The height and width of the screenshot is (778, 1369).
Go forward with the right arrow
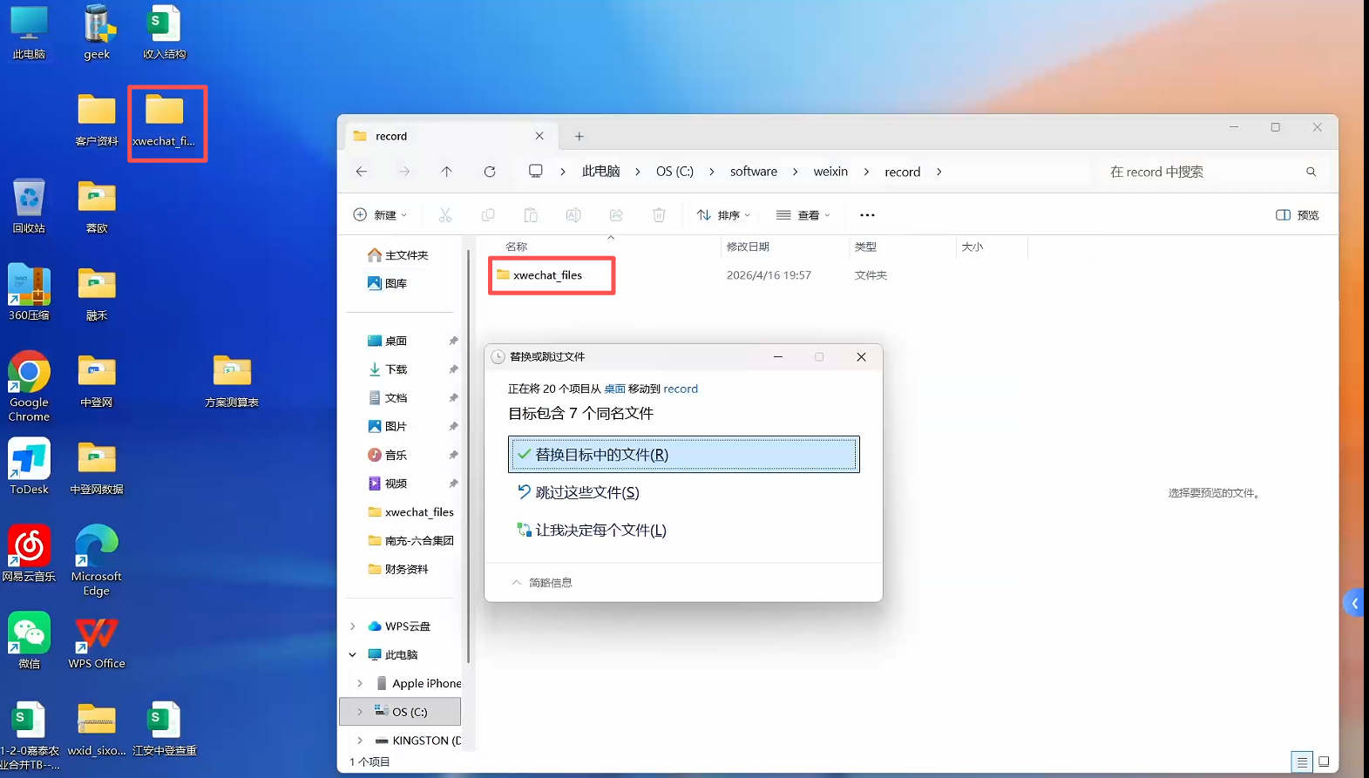tap(404, 172)
